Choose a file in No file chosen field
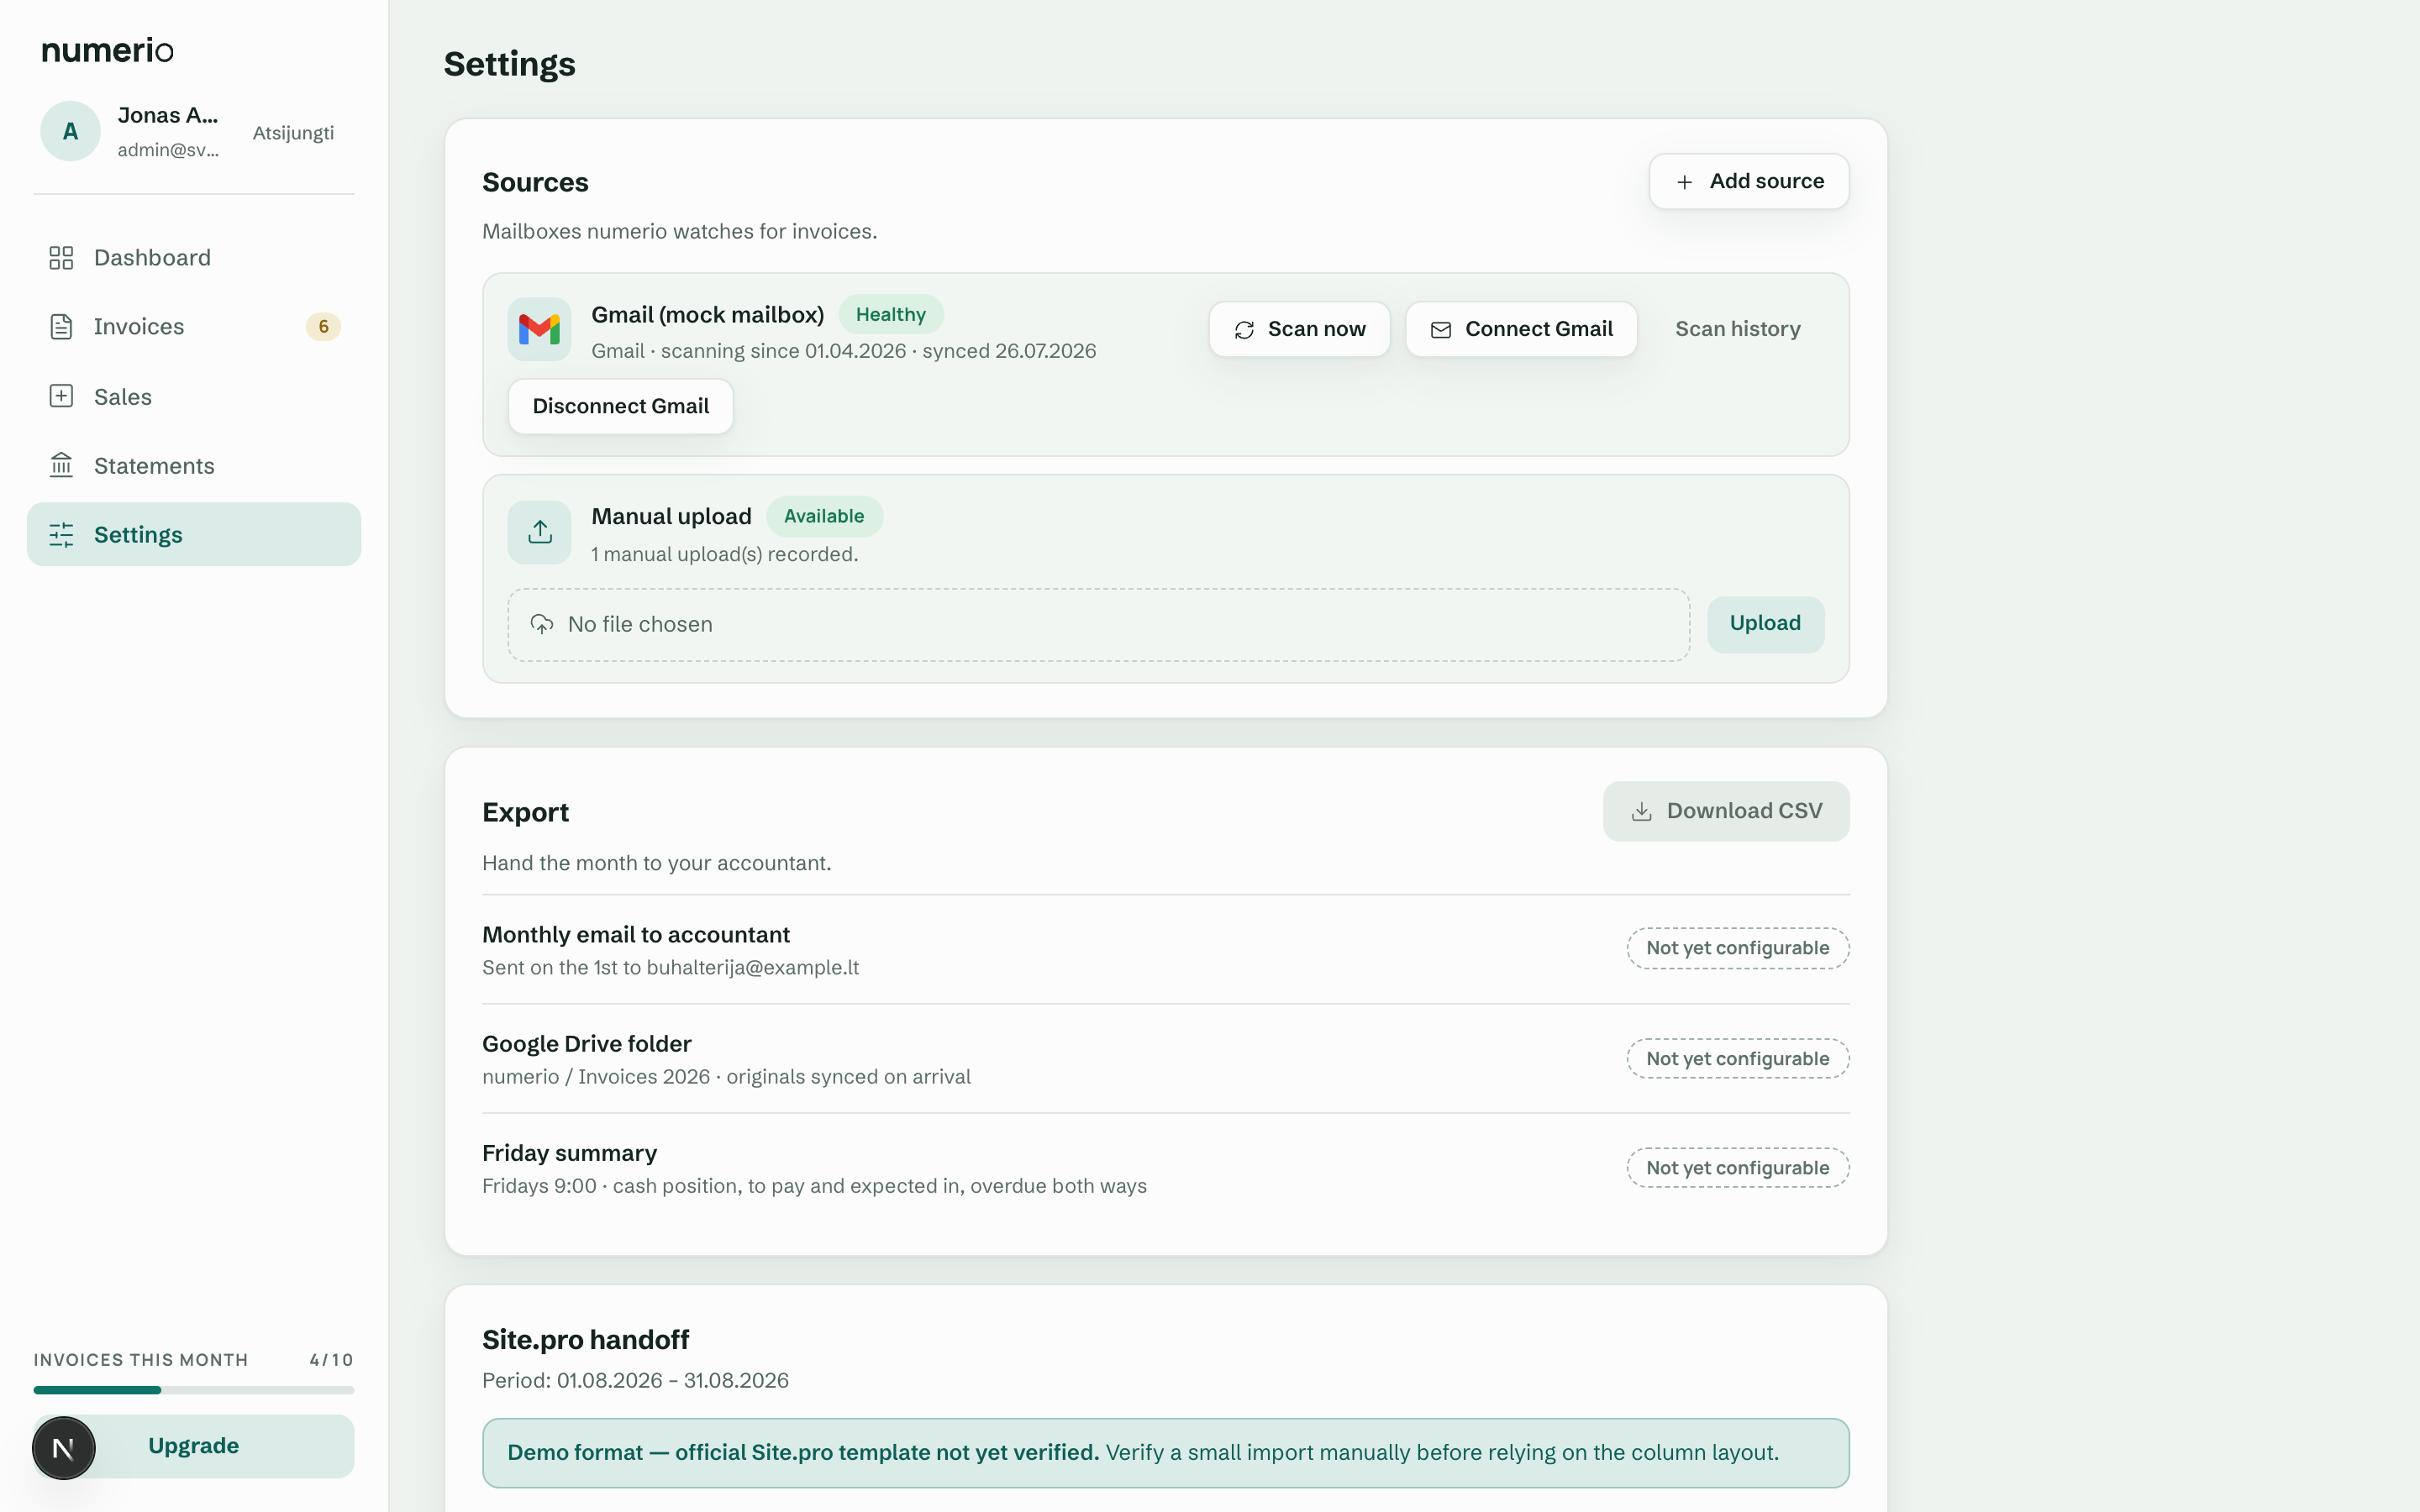This screenshot has height=1512, width=2420. pos(1098,624)
